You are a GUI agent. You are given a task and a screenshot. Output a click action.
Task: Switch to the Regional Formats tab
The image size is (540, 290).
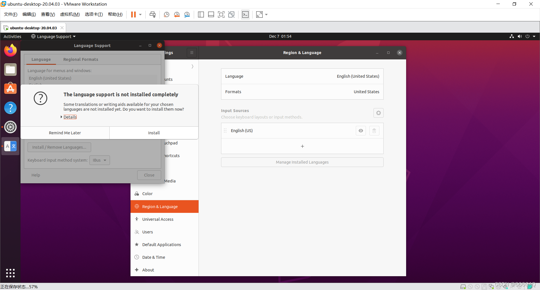click(81, 59)
